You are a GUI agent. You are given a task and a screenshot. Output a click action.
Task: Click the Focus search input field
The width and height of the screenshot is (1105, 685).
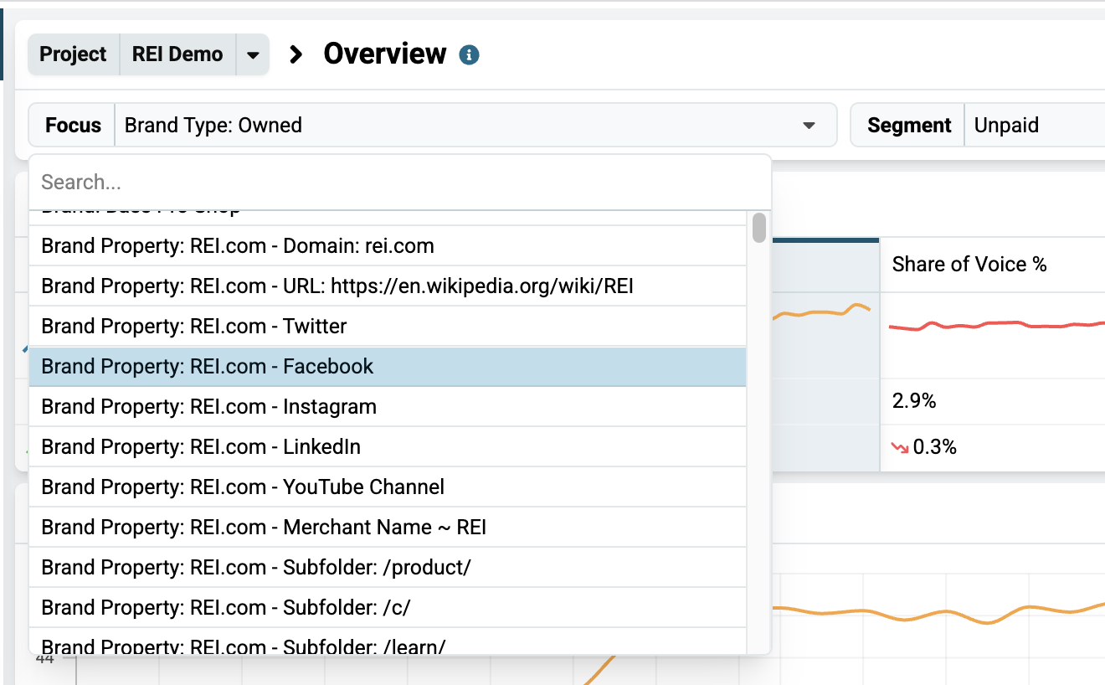[400, 183]
